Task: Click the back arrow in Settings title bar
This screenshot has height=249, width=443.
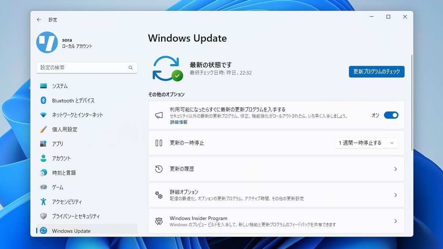Action: point(39,20)
